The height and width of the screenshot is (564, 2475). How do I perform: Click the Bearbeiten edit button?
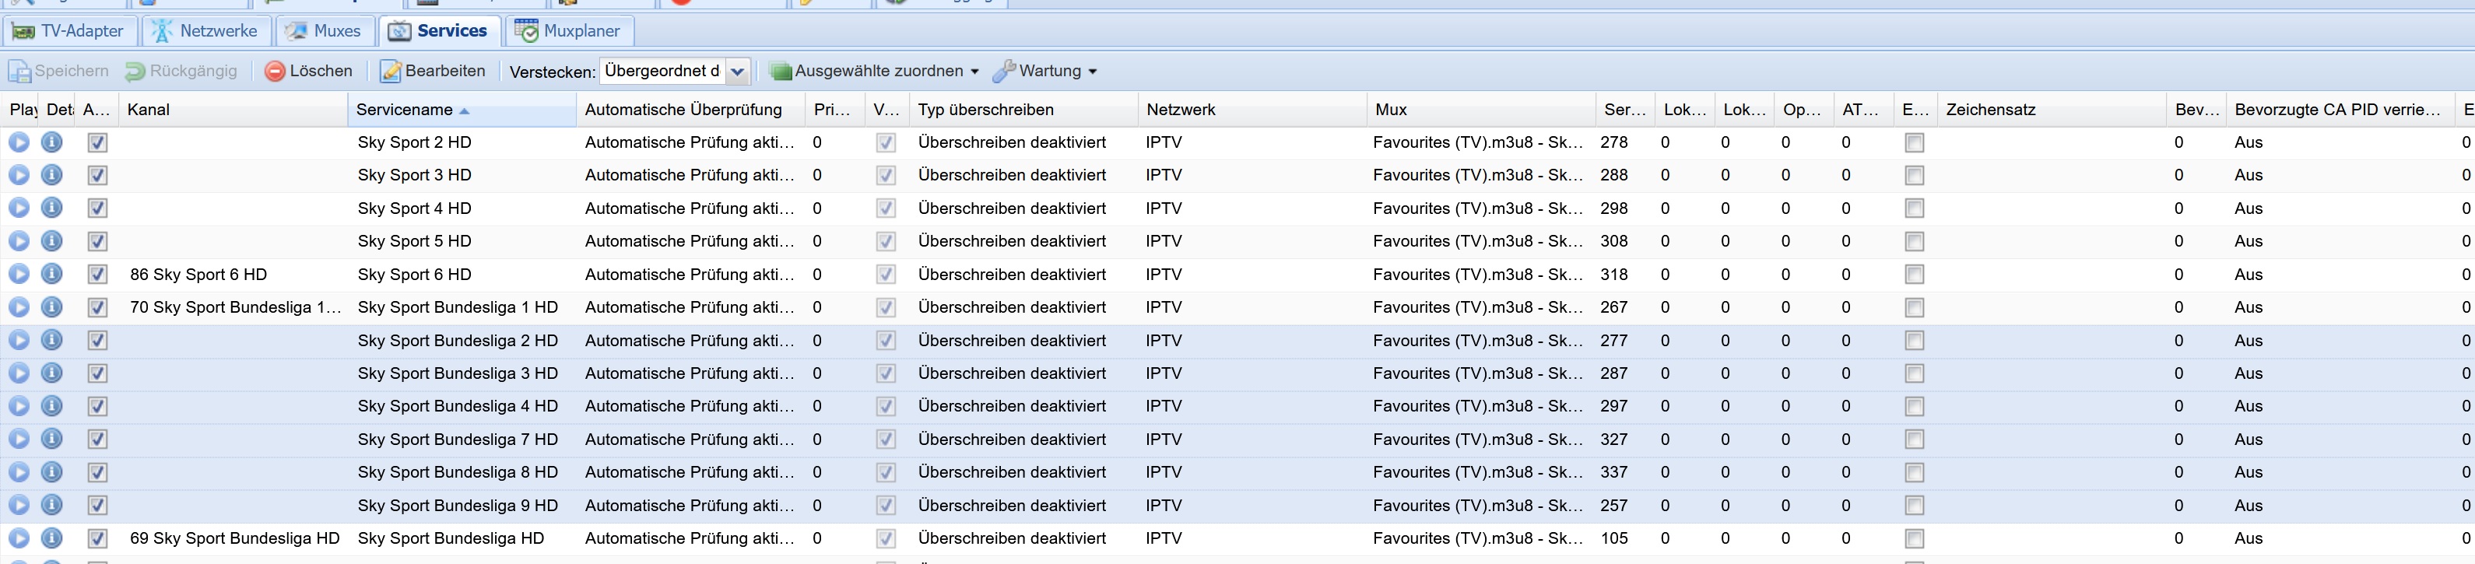point(433,71)
